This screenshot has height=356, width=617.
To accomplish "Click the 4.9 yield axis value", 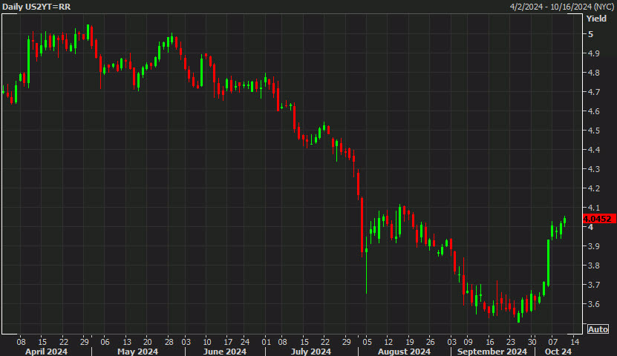I will (593, 53).
